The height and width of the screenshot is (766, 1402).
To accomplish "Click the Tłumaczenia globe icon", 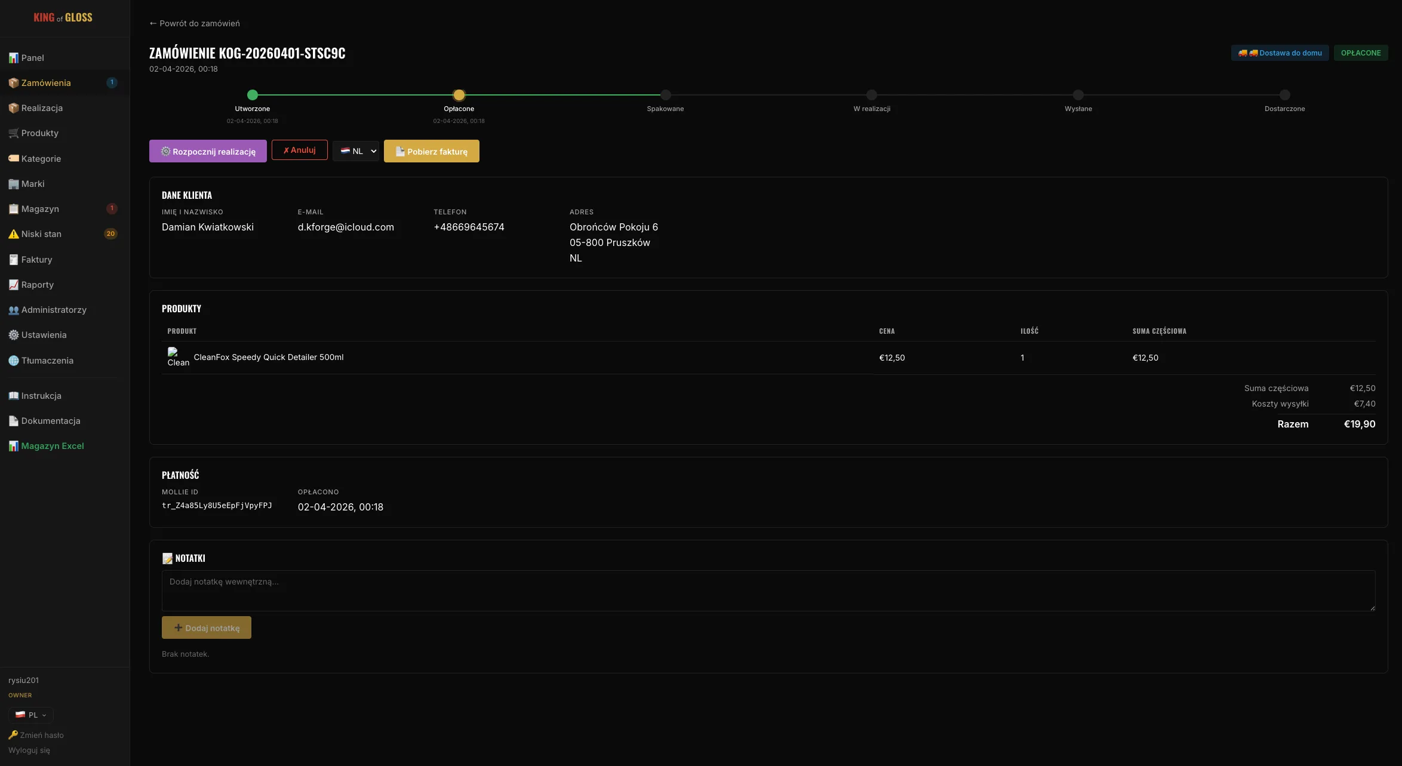I will [x=13, y=361].
